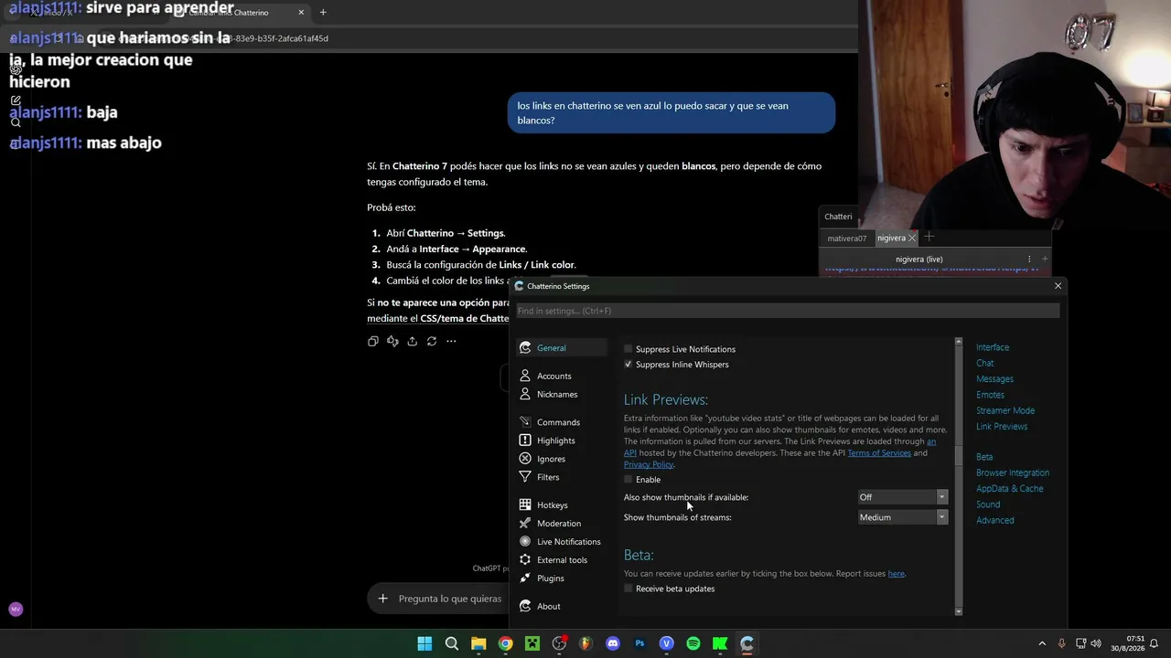Jump to AppData & Cache section
The height and width of the screenshot is (658, 1171).
tap(1010, 489)
